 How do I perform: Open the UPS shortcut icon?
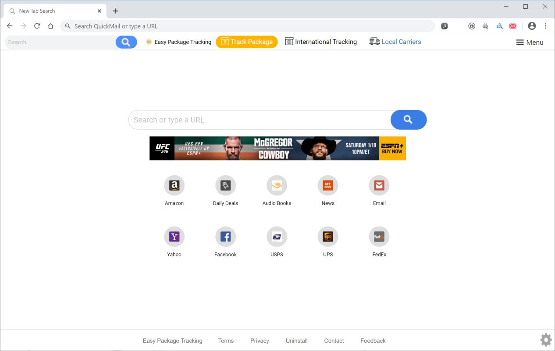pos(328,237)
